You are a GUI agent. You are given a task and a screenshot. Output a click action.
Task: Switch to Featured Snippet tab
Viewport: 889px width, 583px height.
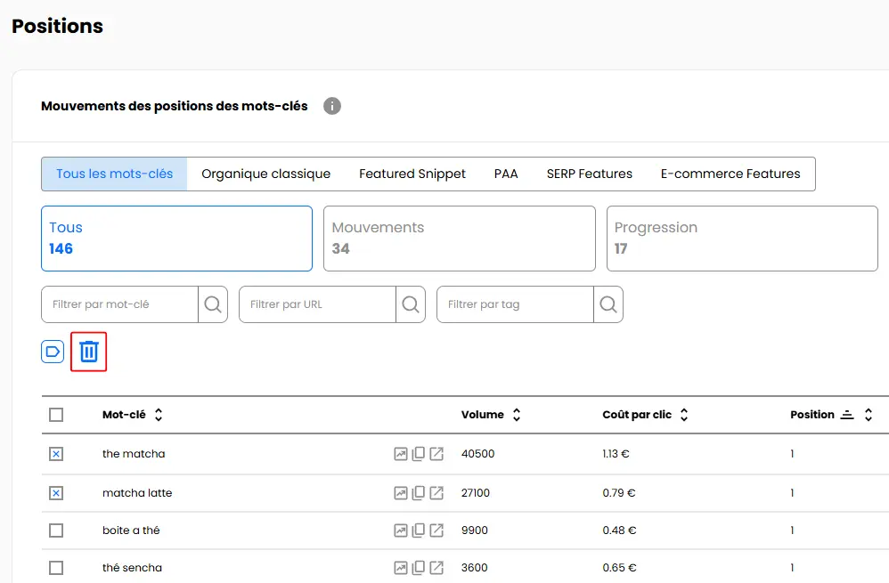412,174
